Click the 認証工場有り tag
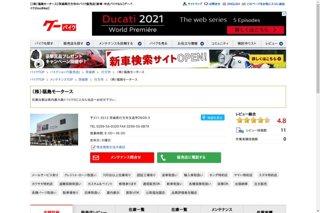 coord(146,175)
